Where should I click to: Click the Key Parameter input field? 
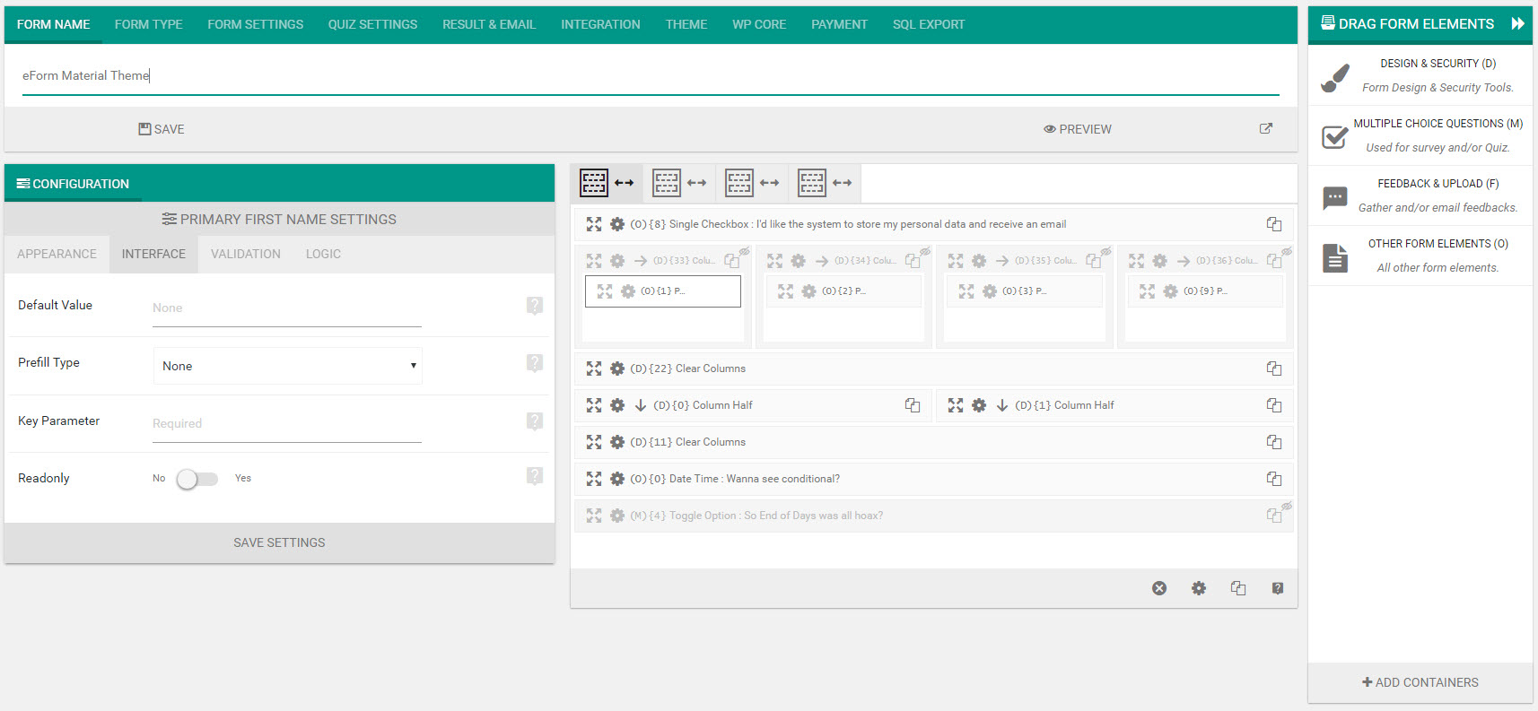pos(286,424)
